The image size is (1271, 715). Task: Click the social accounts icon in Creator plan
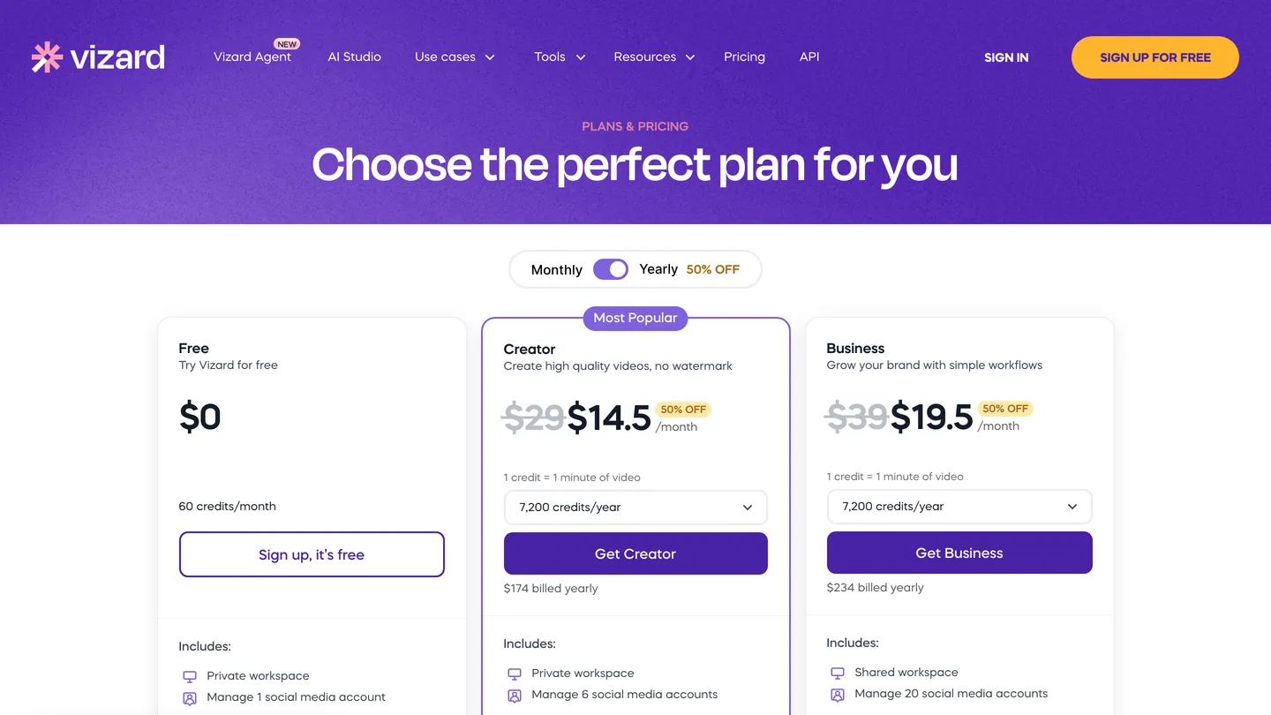[x=514, y=695]
